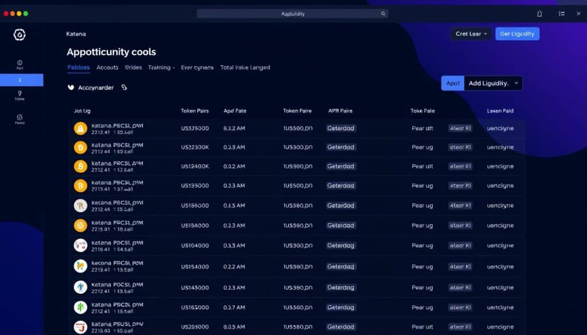587x335 pixels.
Task: Click the APR Paire column header
Action: 341,111
